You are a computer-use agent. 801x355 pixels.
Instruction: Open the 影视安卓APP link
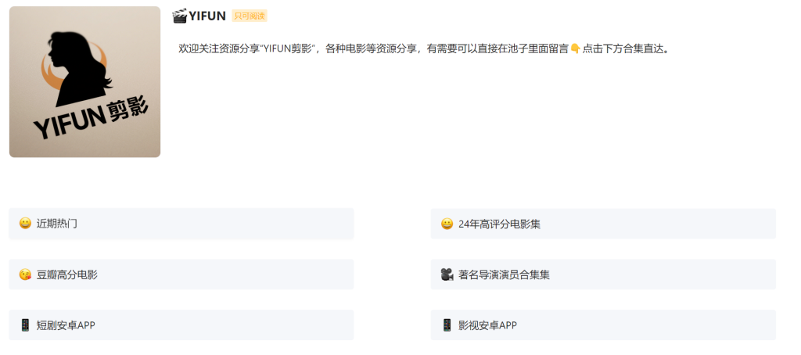[x=603, y=325]
